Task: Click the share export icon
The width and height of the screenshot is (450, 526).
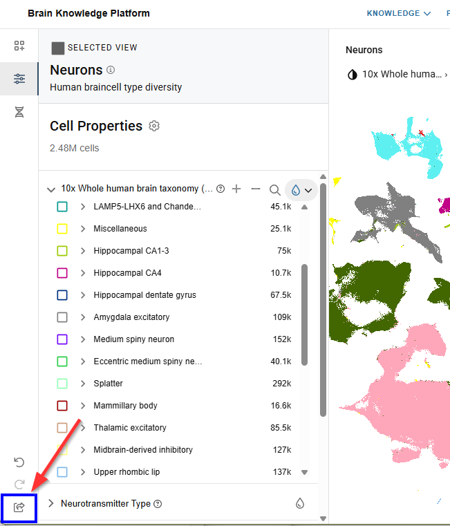Action: pos(19,507)
